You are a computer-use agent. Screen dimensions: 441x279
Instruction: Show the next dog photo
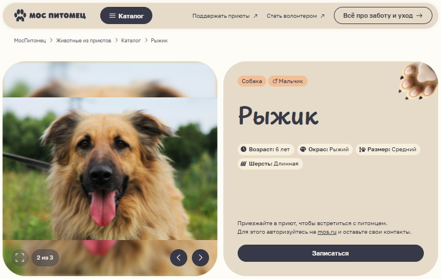[x=200, y=258]
